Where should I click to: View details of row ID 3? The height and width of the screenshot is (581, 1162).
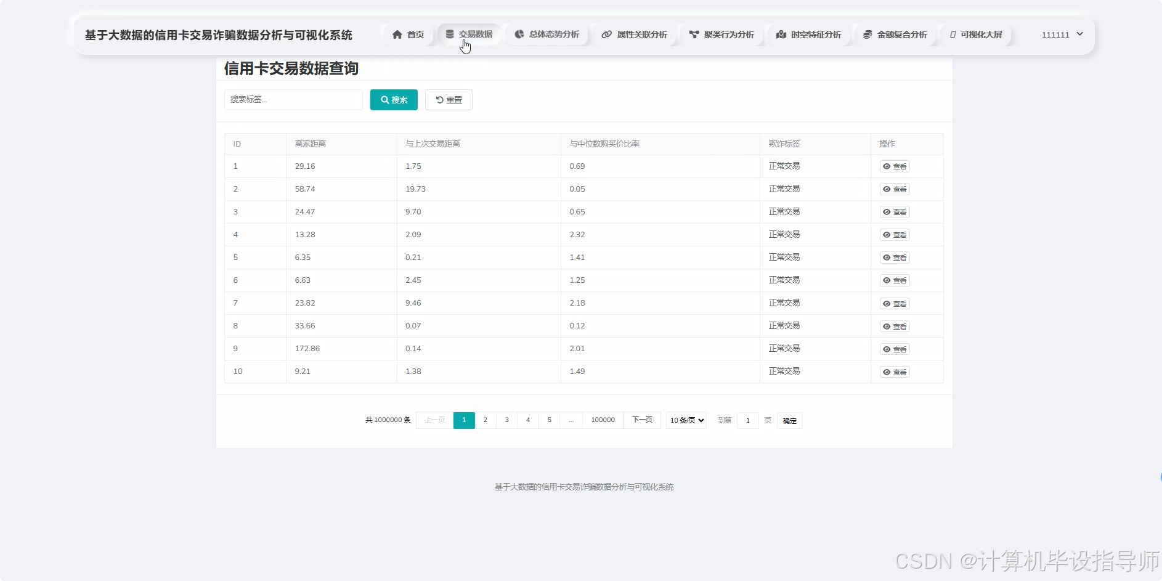895,212
